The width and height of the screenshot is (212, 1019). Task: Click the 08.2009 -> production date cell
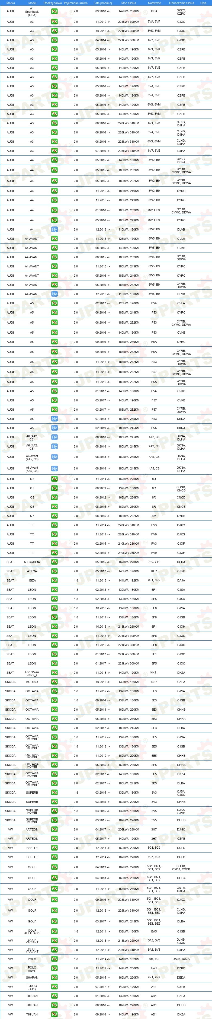pyautogui.click(x=103, y=488)
